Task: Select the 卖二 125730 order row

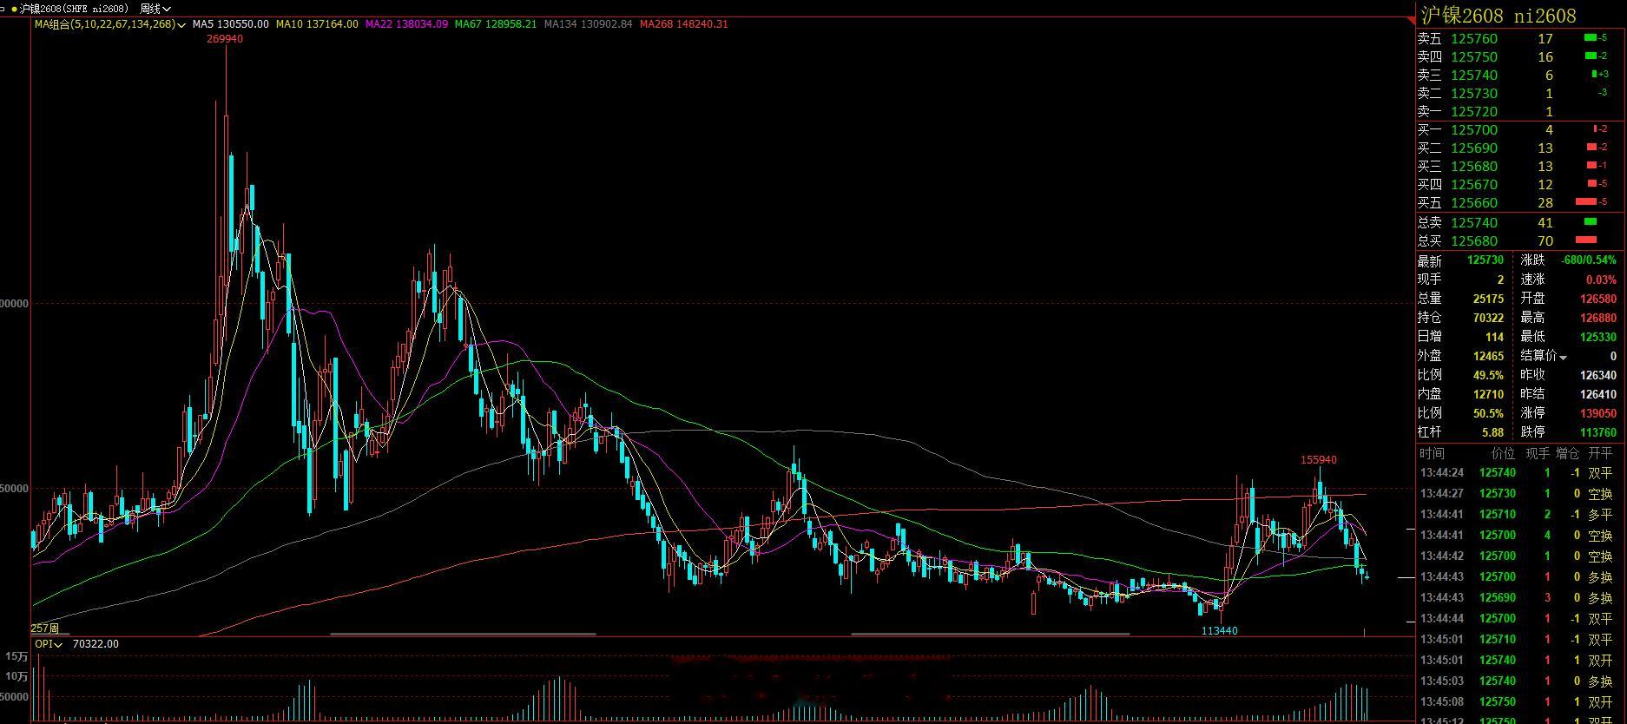Action: coord(1521,93)
